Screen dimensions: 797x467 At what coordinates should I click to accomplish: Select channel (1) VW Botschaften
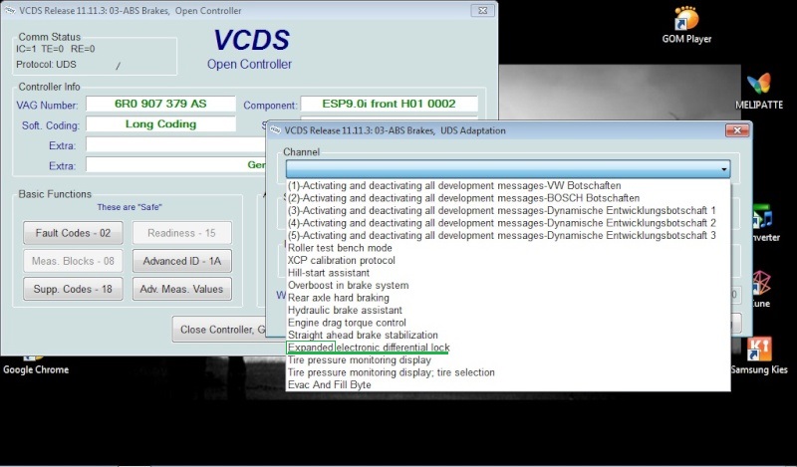508,185
